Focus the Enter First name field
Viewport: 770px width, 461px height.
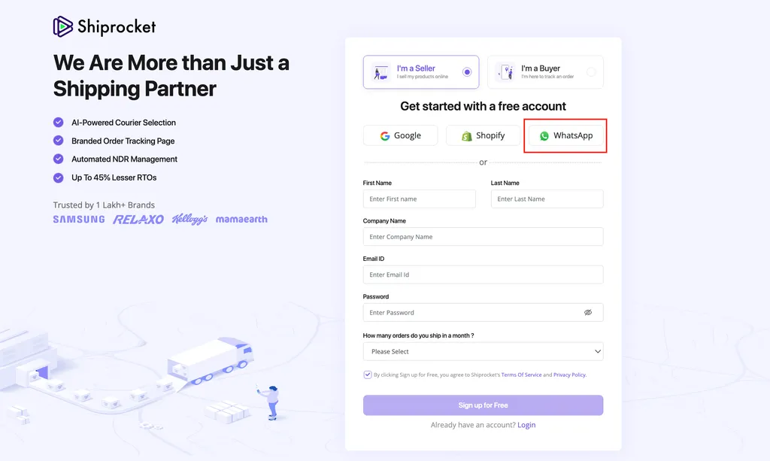[x=419, y=199]
